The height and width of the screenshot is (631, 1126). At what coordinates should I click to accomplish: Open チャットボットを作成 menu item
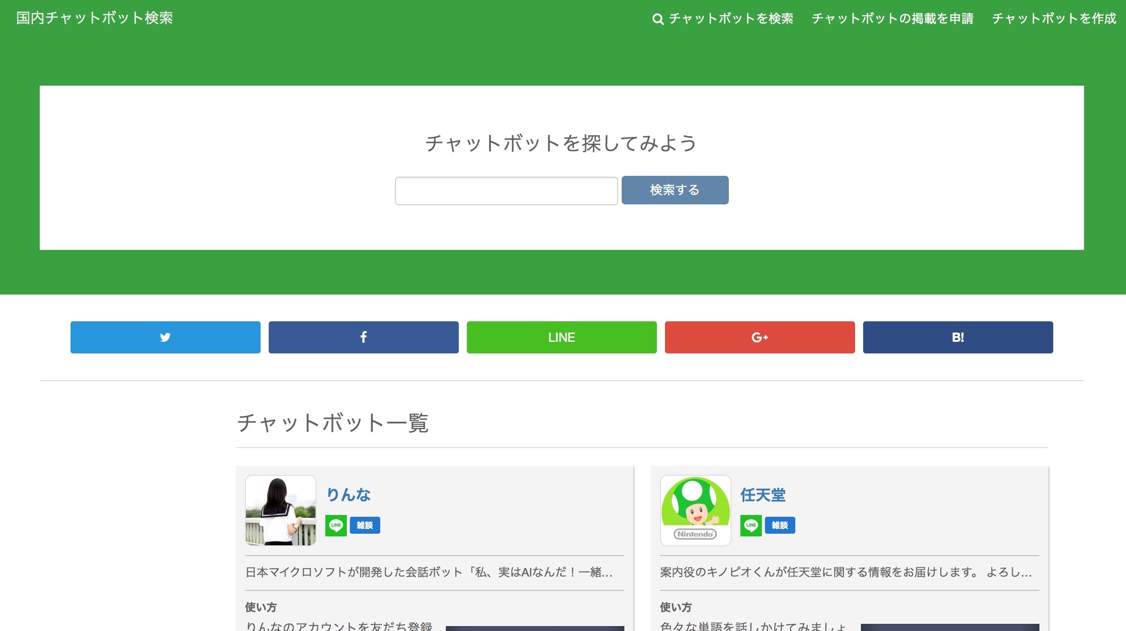[1054, 19]
